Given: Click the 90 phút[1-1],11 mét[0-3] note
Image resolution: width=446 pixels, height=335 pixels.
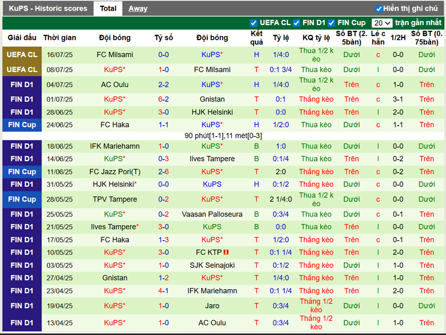Looking at the screenshot, I should [223, 136].
